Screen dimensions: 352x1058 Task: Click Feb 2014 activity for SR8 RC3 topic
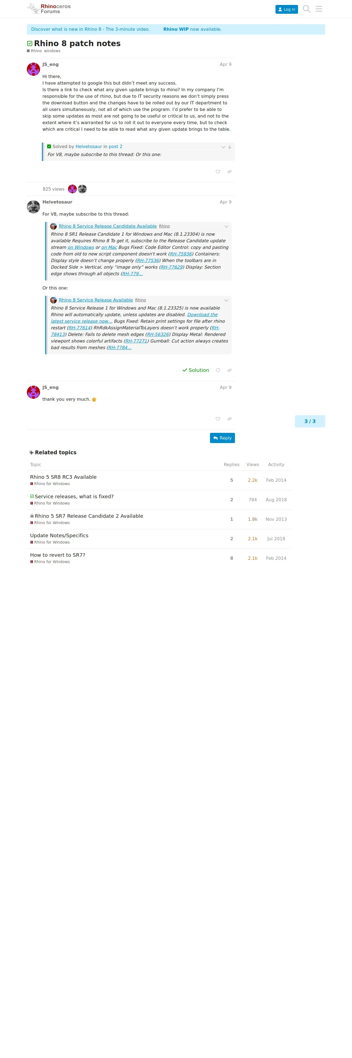pyautogui.click(x=276, y=480)
